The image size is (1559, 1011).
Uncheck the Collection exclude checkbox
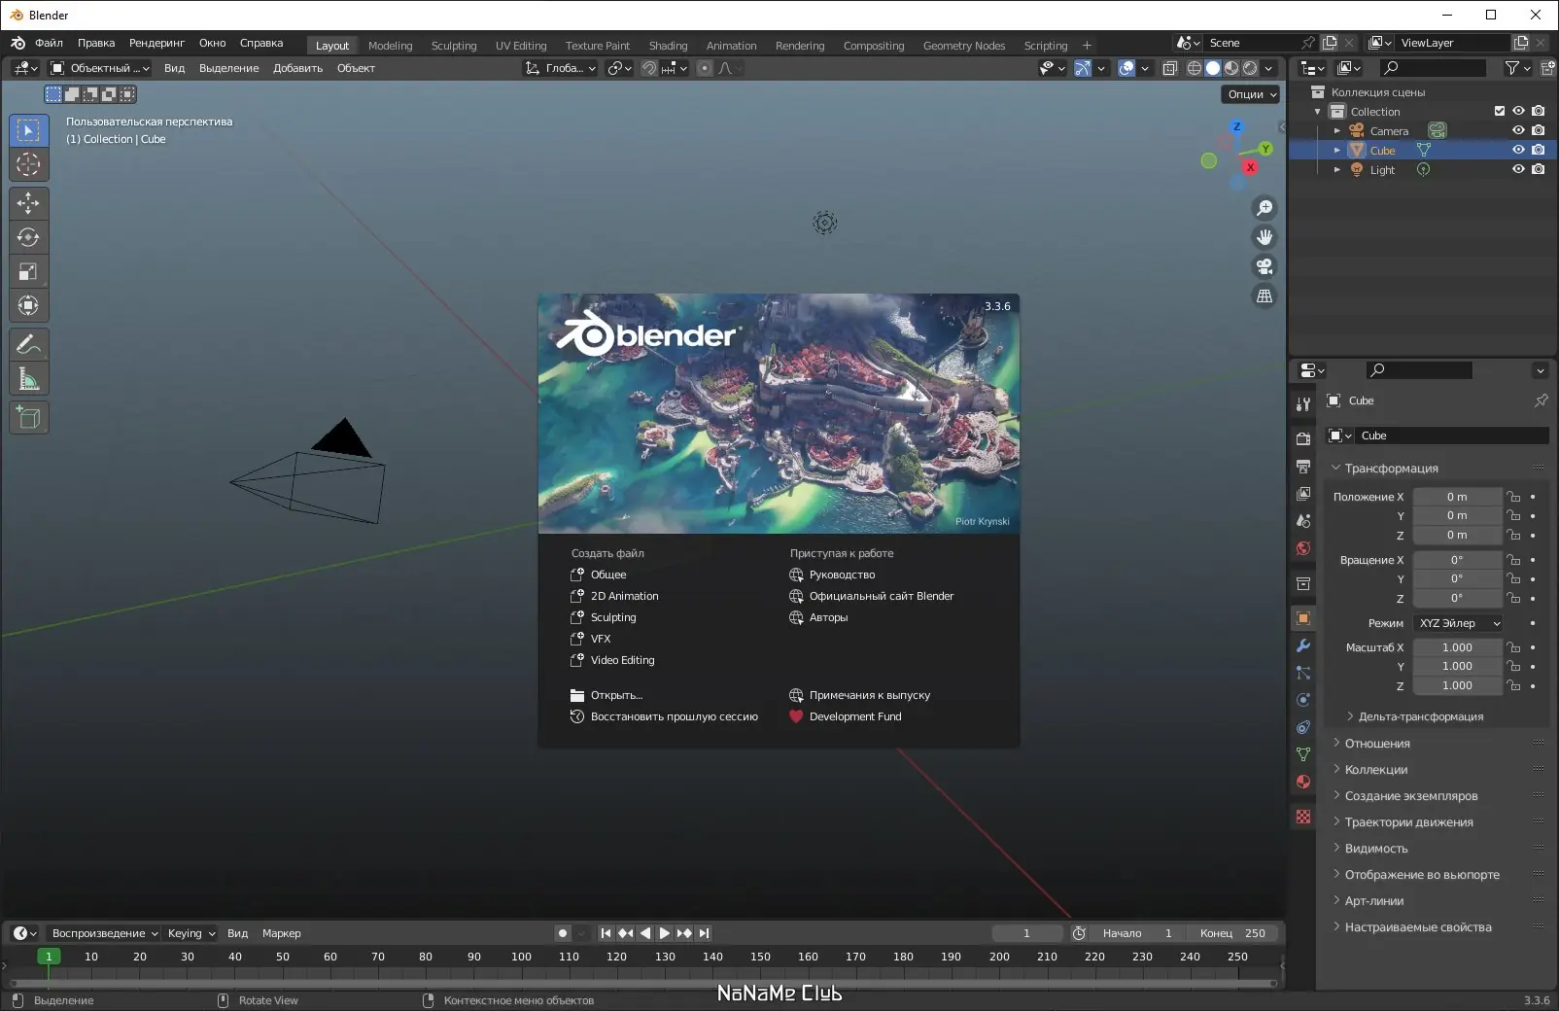(x=1500, y=111)
